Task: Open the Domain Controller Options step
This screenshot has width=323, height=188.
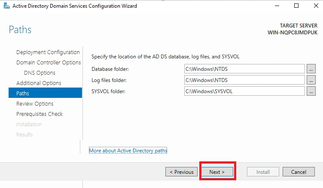Action: pos(49,62)
